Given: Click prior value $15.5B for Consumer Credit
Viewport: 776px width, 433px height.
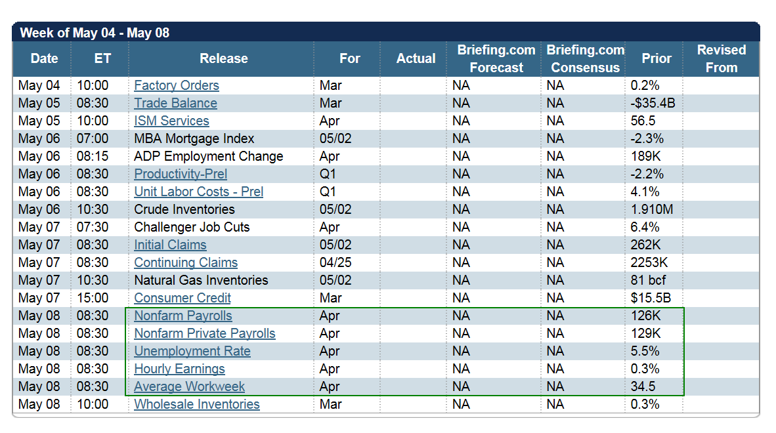Looking at the screenshot, I should point(651,298).
